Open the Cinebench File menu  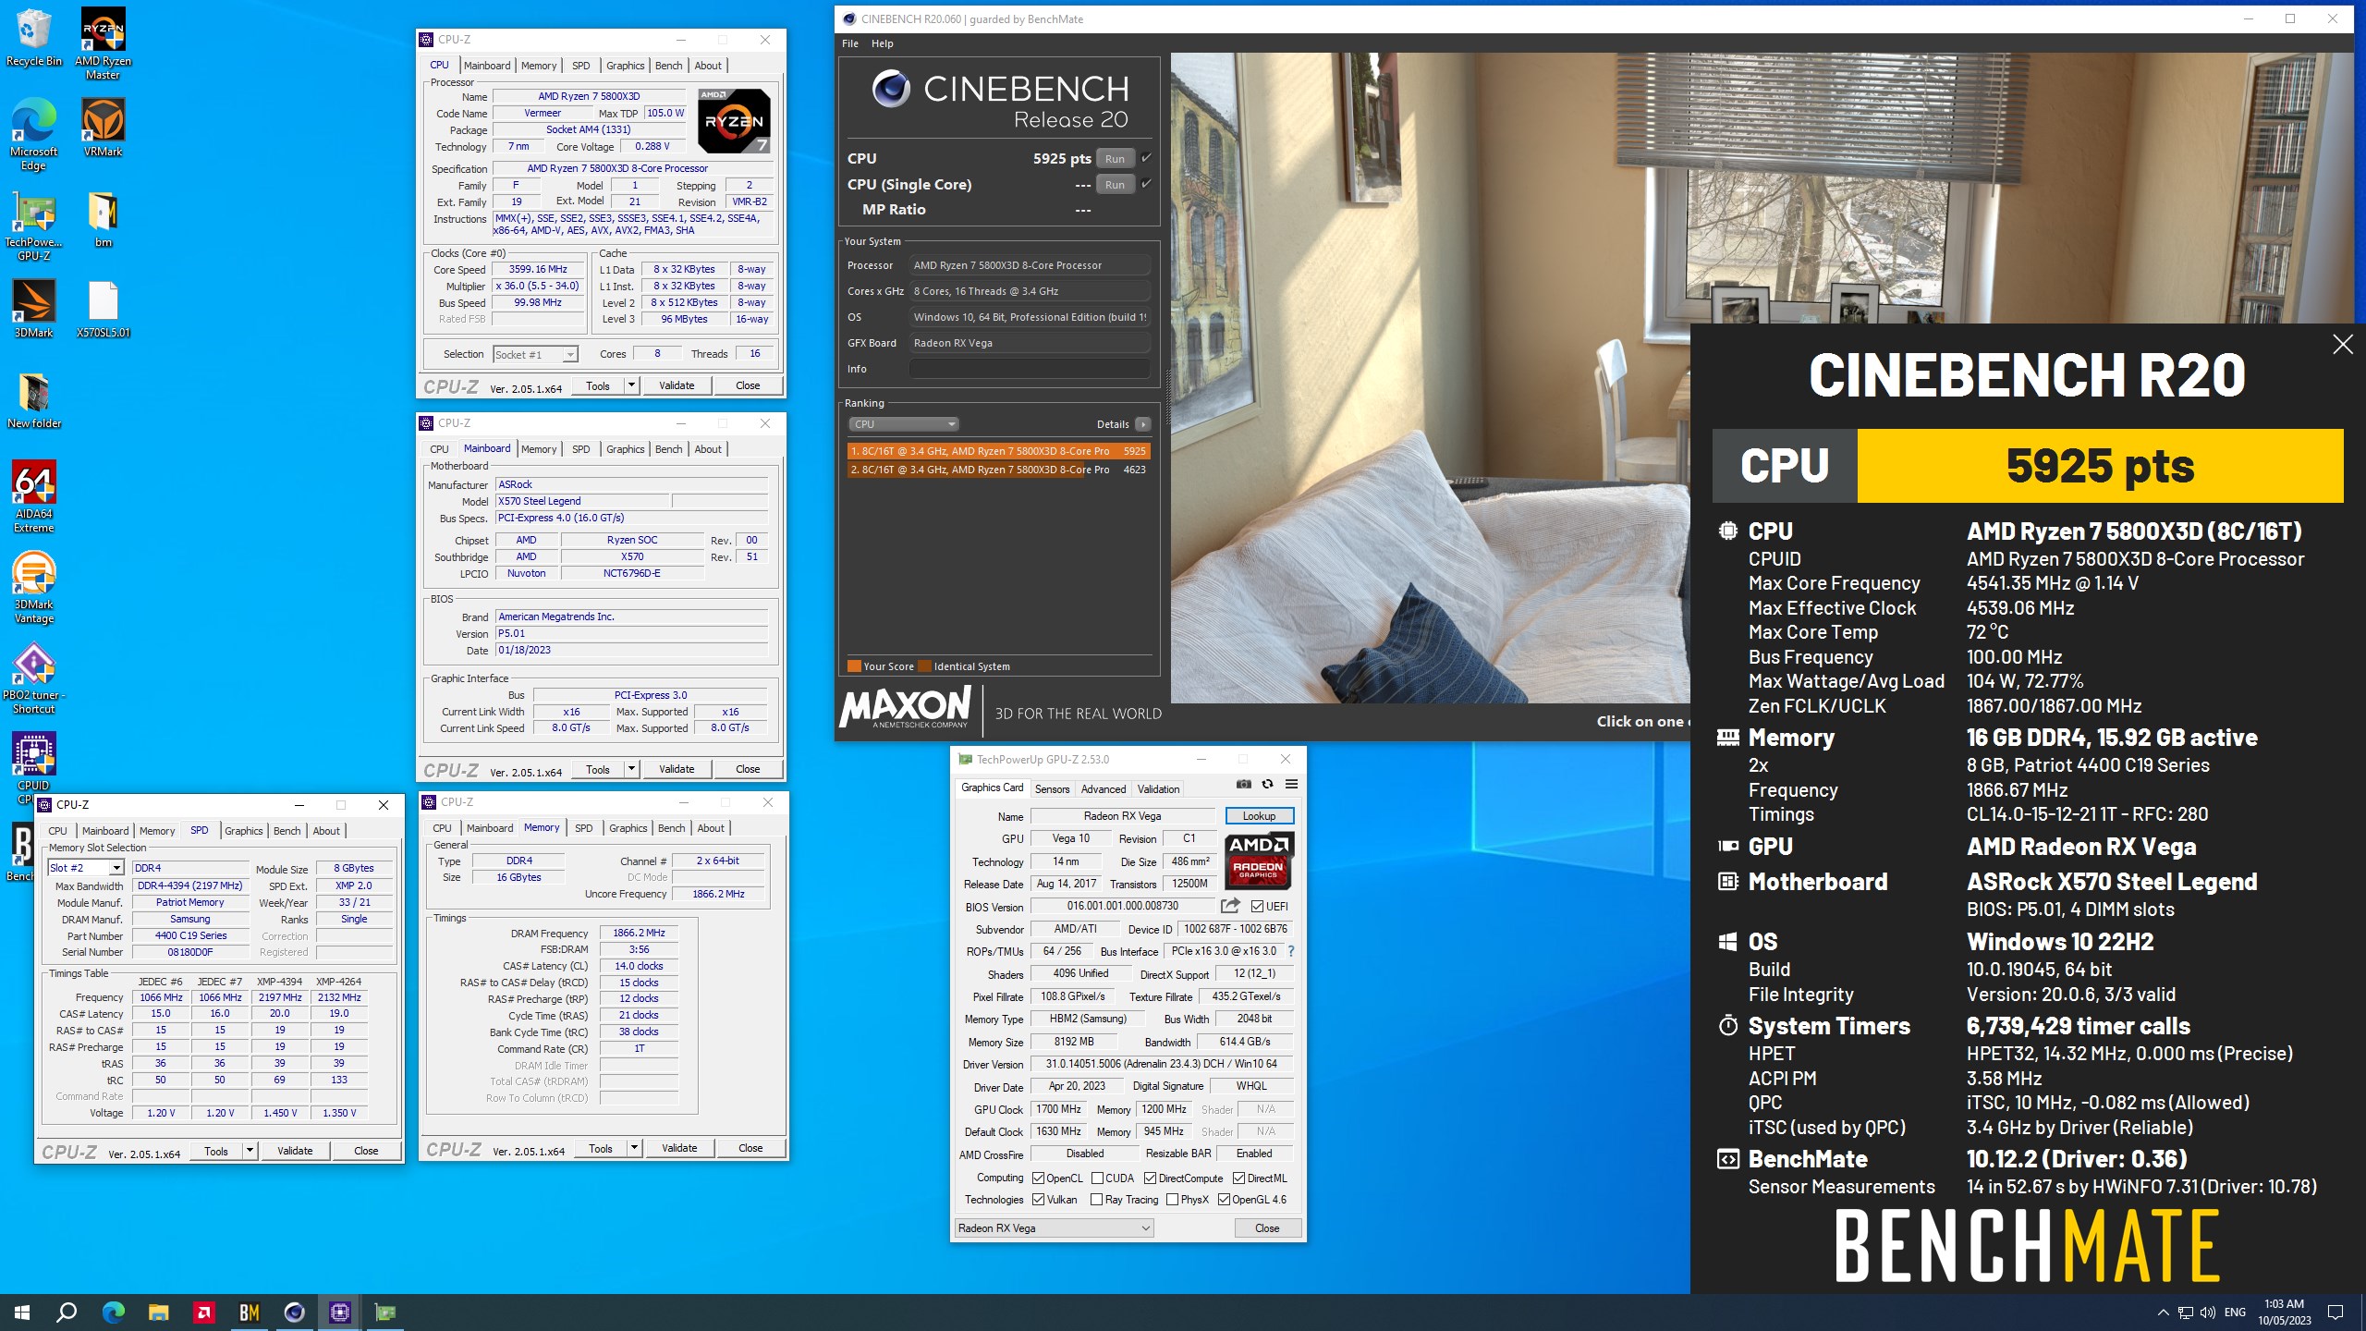850,43
